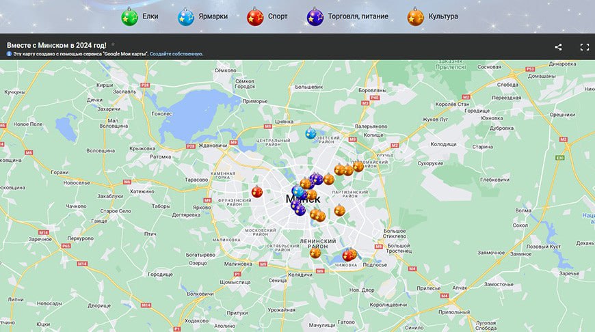
Task: Click the share map icon
Action: (x=558, y=47)
